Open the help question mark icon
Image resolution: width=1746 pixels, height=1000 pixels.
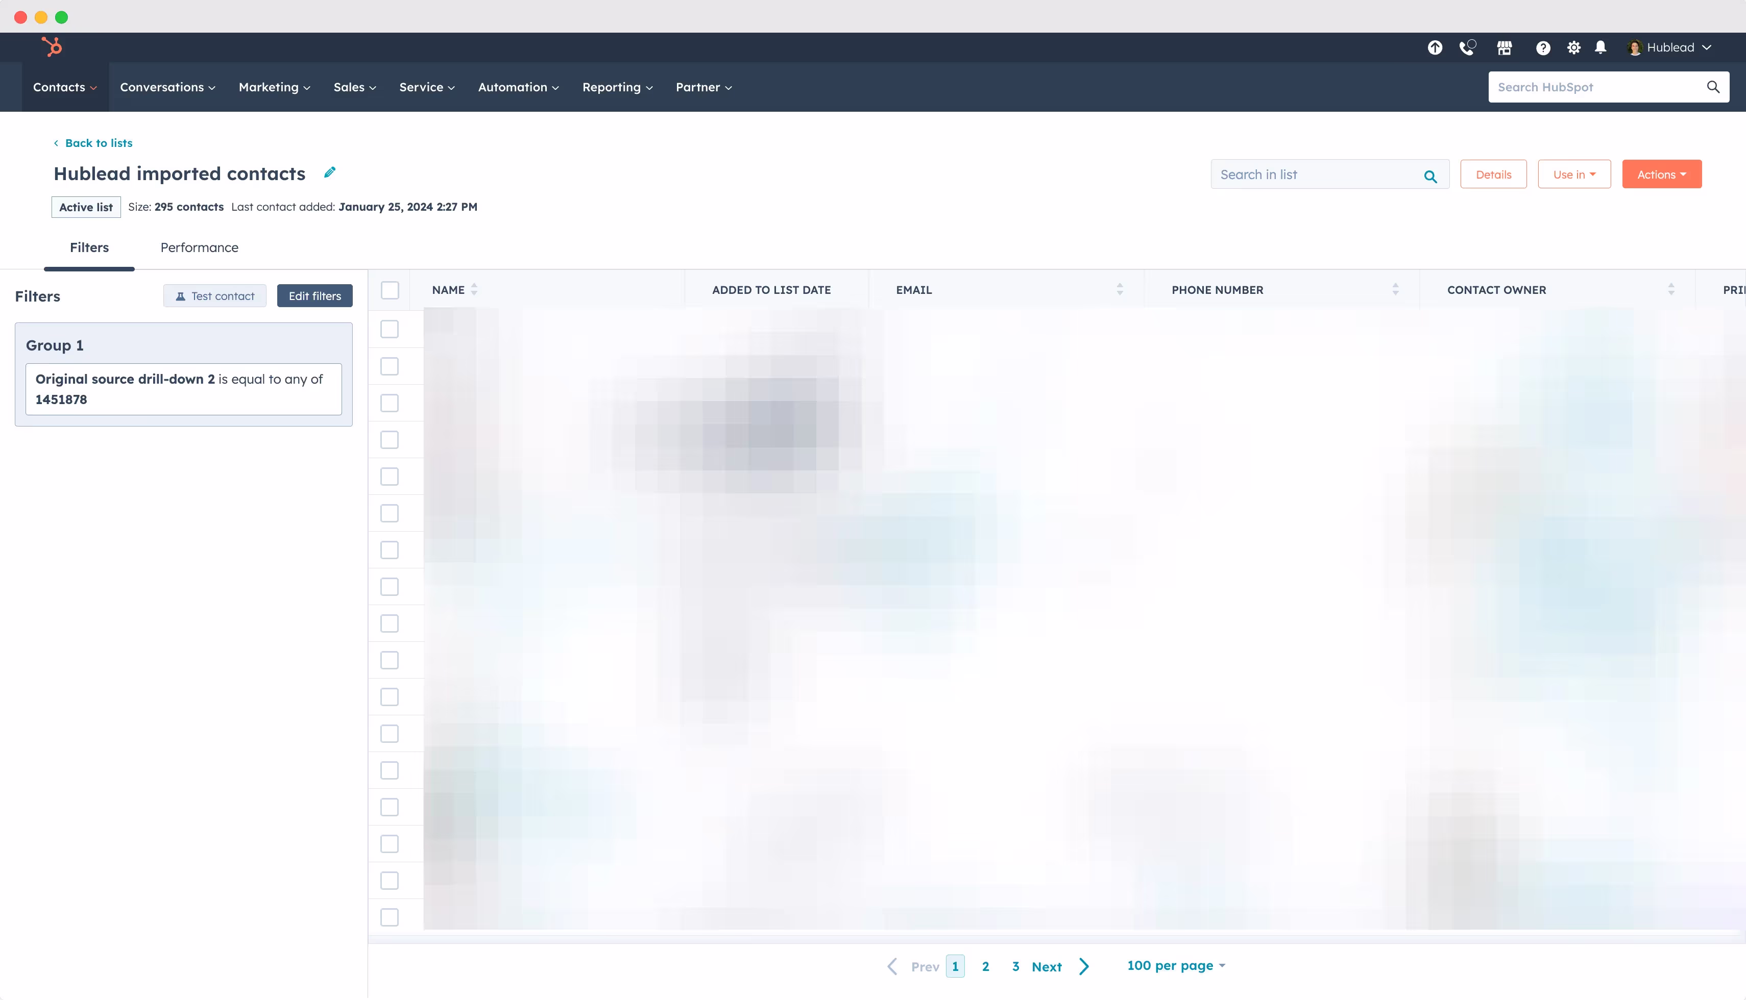[1543, 47]
